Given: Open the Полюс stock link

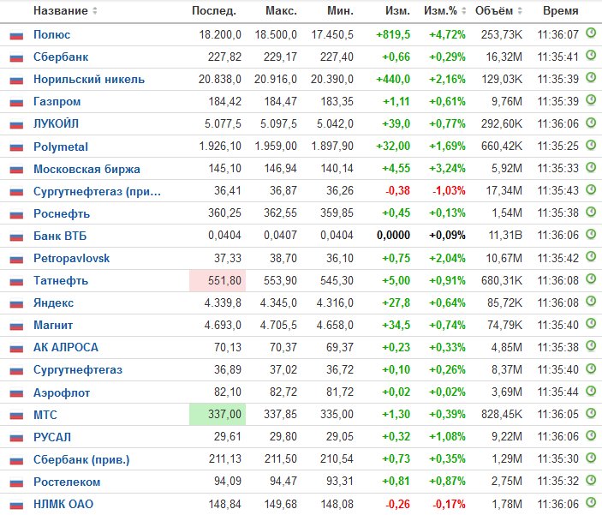Looking at the screenshot, I should (x=52, y=34).
